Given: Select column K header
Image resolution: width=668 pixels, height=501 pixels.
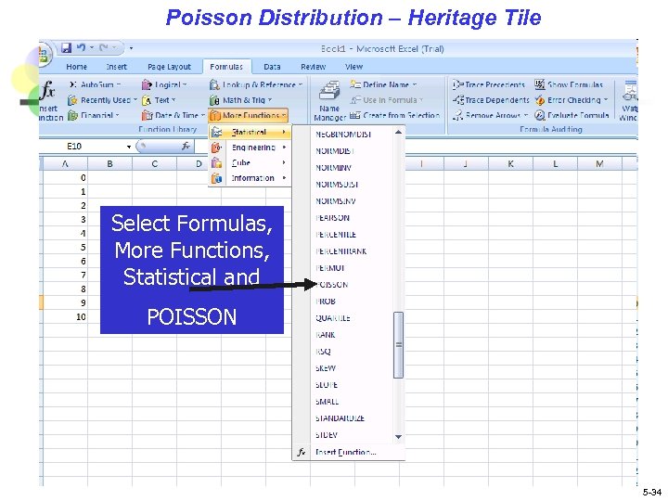Looking at the screenshot, I should pos(510,163).
